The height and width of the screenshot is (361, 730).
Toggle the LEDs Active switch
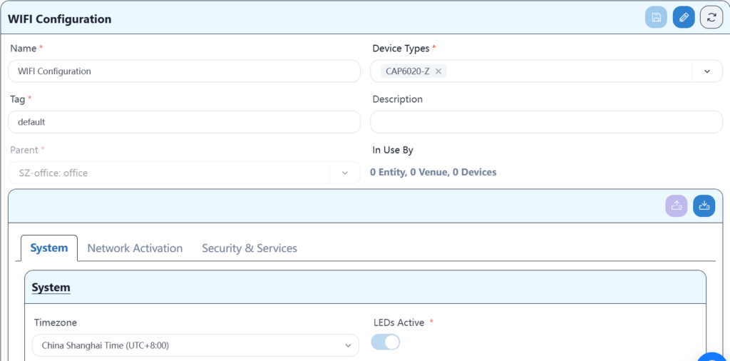point(386,342)
